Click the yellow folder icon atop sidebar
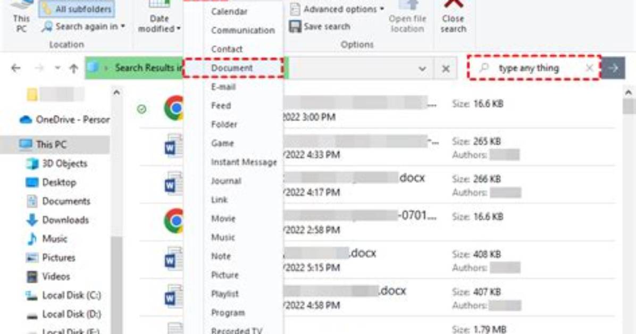 coord(32,94)
